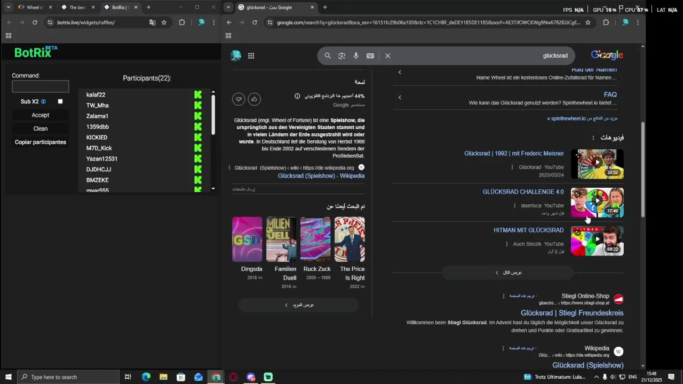The height and width of the screenshot is (384, 683).
Task: Click the Accept button
Action: (x=41, y=115)
